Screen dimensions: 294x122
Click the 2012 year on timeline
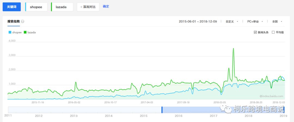click(x=39, y=116)
